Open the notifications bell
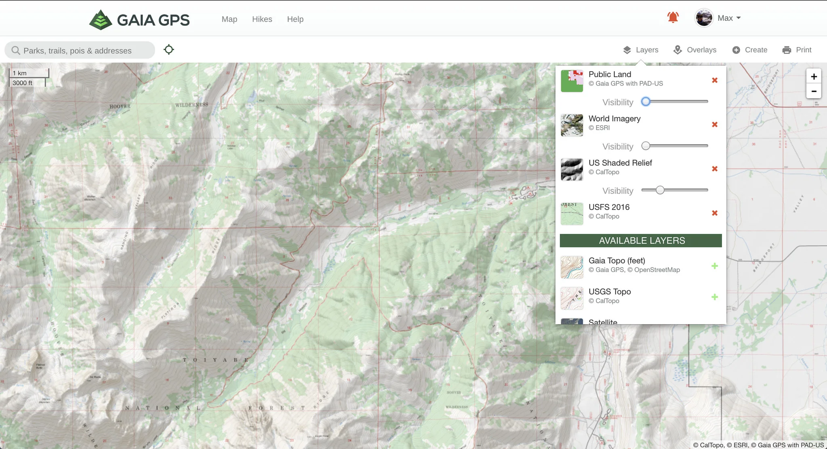827x449 pixels. click(x=673, y=18)
